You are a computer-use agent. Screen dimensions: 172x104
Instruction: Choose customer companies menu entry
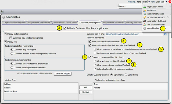155,14
